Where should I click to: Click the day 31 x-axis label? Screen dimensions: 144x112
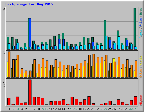click(135, 109)
